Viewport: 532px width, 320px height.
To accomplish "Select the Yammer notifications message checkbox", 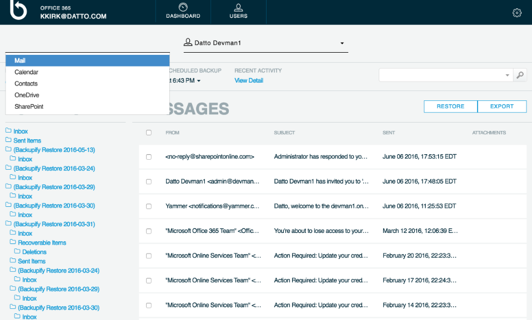I will [149, 206].
